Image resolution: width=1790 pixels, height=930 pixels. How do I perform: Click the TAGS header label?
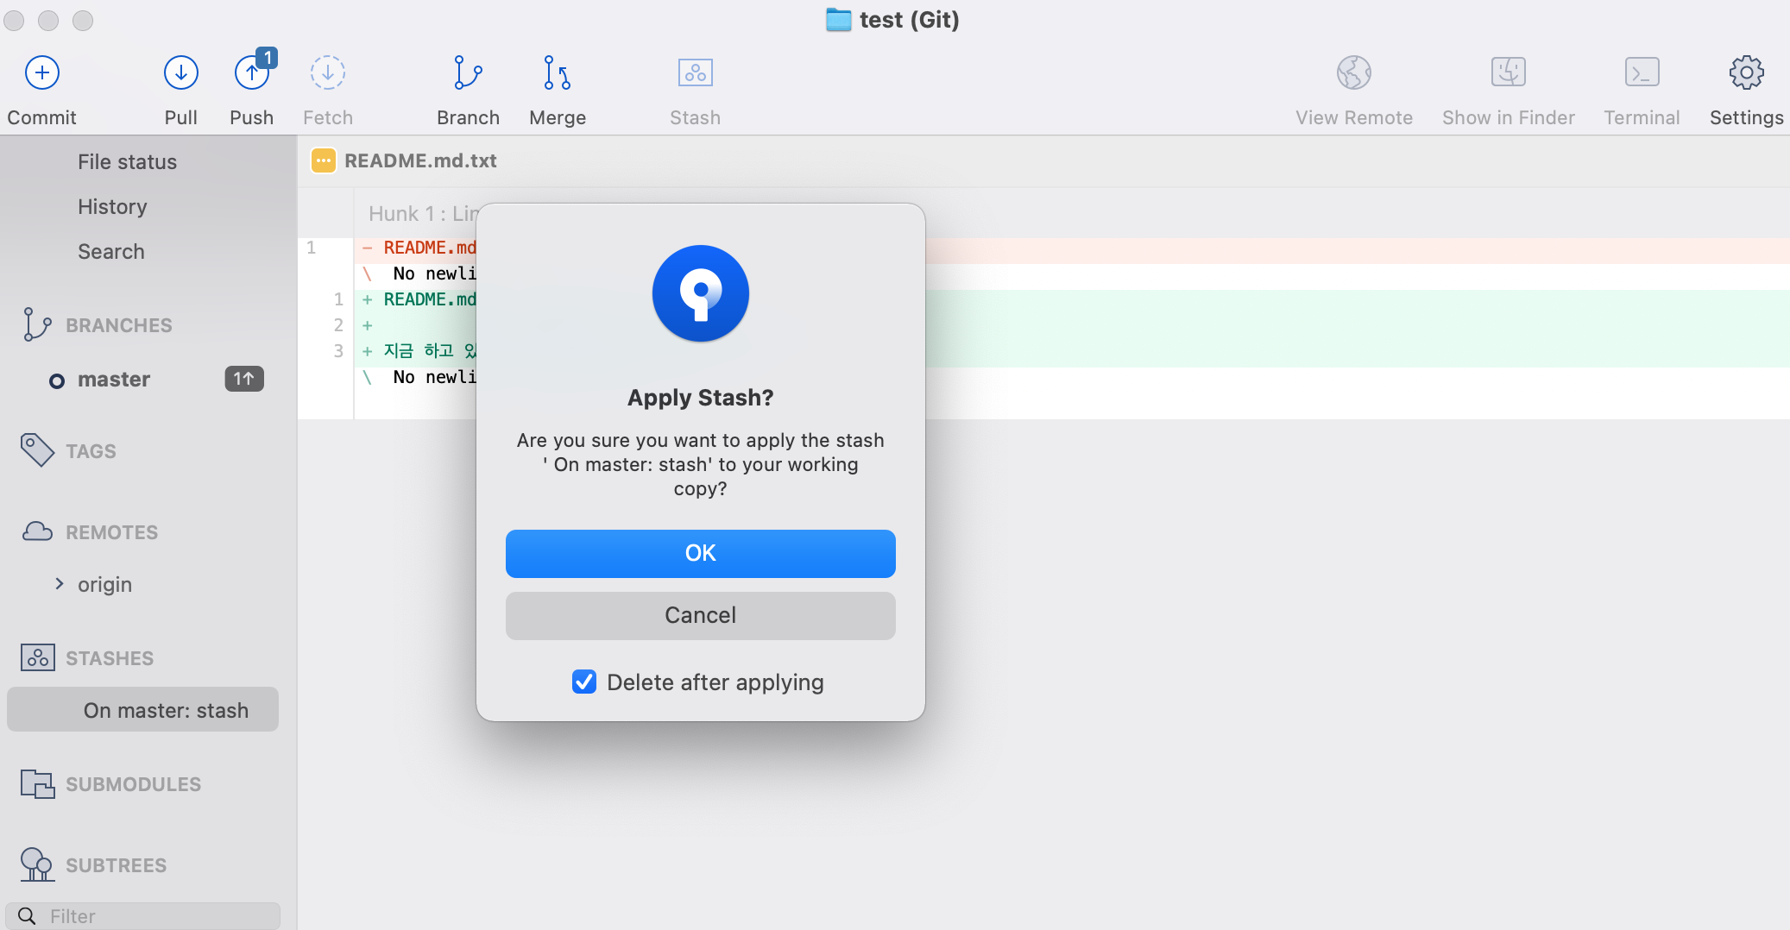coord(91,451)
